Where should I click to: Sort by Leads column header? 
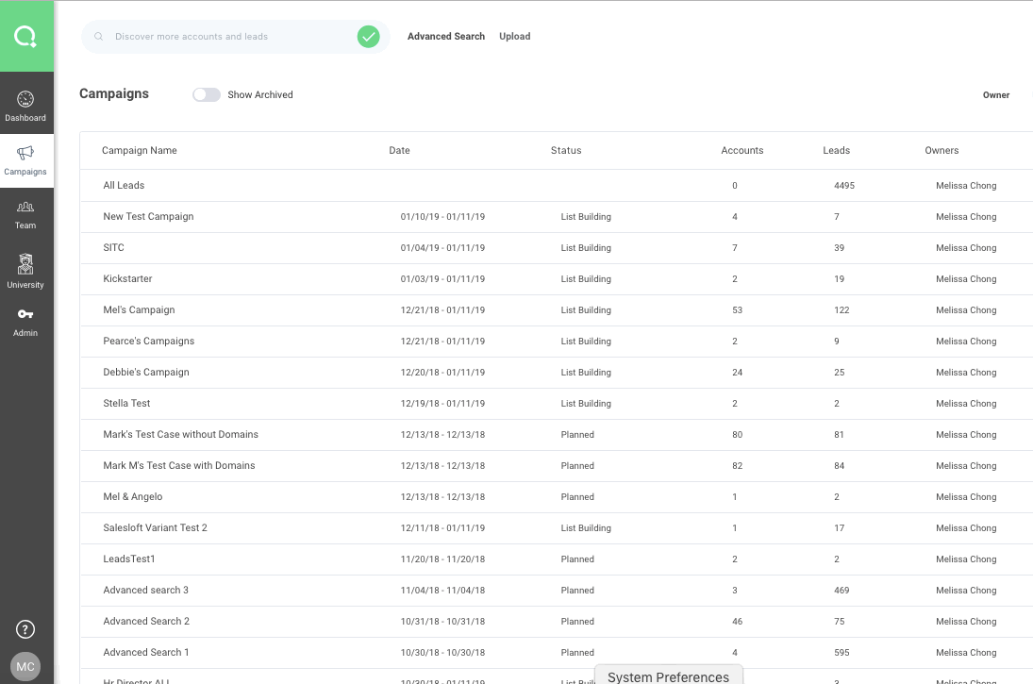pos(836,151)
